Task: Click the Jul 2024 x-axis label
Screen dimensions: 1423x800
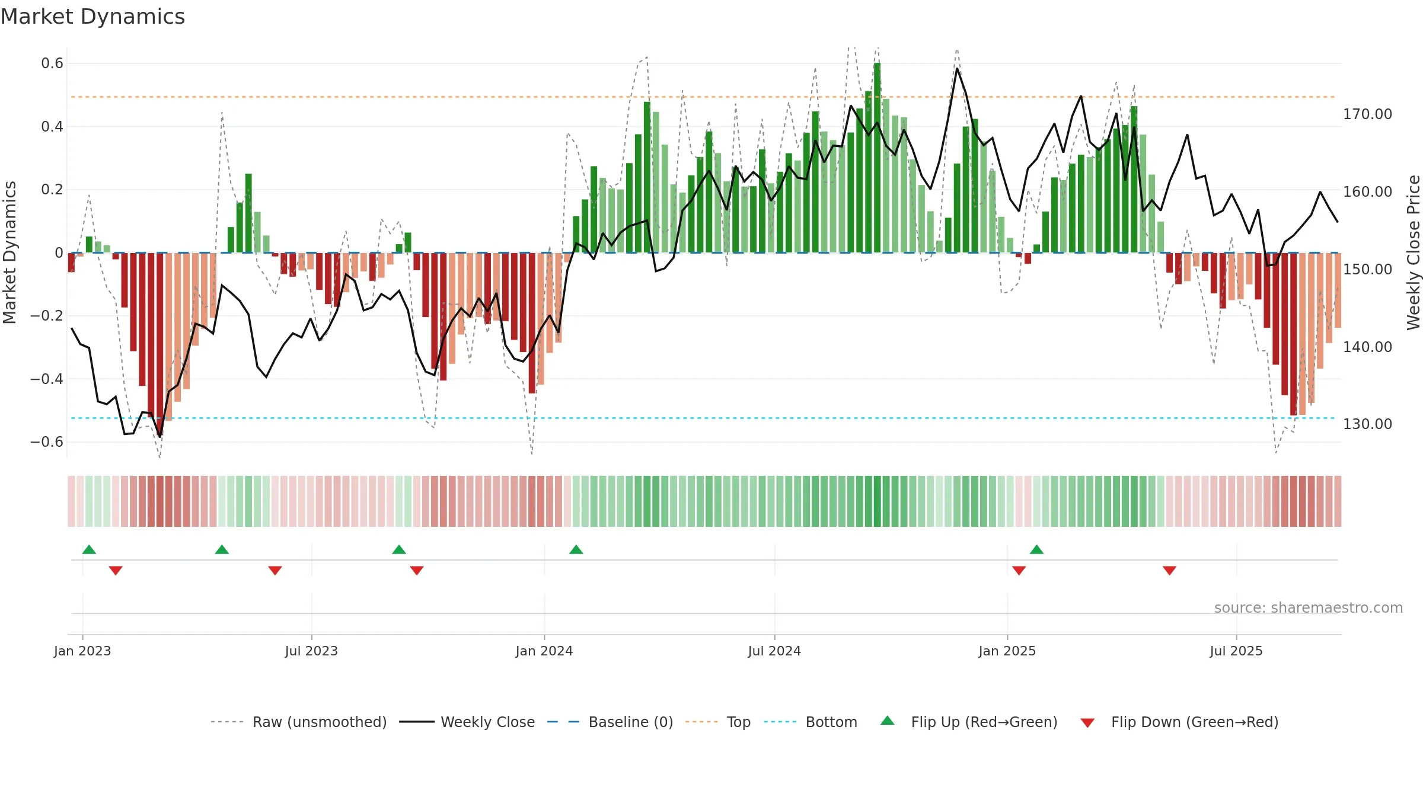Action: [774, 651]
